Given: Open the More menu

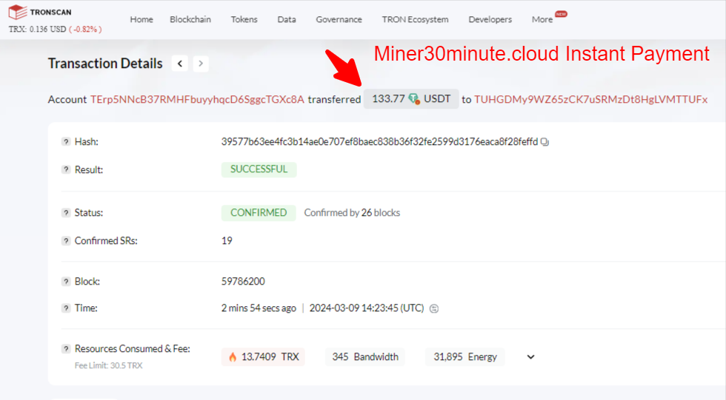Looking at the screenshot, I should pos(542,19).
